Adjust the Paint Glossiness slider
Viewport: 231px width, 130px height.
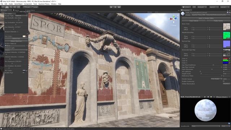click(x=211, y=69)
